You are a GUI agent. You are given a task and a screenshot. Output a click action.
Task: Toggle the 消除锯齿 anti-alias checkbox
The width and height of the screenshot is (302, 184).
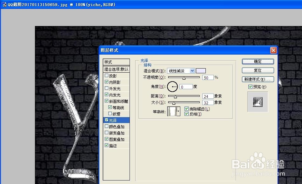tap(186, 109)
